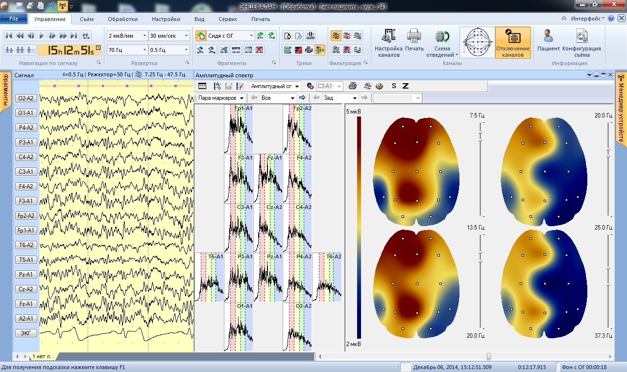Image resolution: width=627 pixels, height=372 pixels.
Task: Click the Z button in spectrum toolbar
Action: 405,86
